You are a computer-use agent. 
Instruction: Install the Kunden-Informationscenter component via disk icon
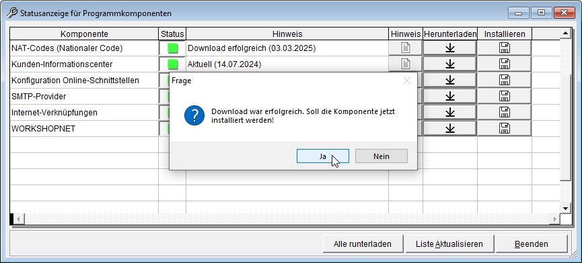pyautogui.click(x=505, y=64)
